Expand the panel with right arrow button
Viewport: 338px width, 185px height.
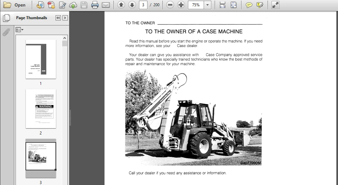click(65, 18)
